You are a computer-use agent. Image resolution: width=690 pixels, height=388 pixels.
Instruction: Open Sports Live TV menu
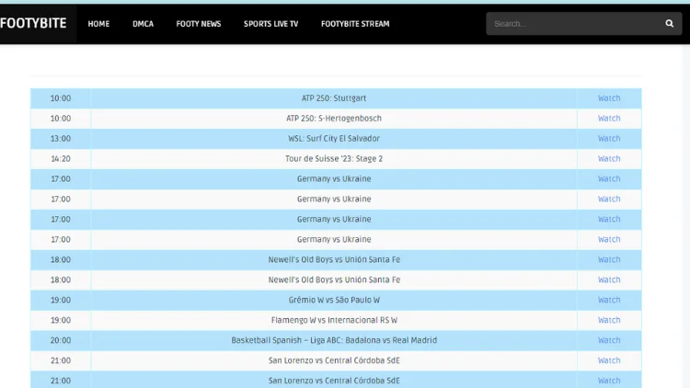[270, 24]
